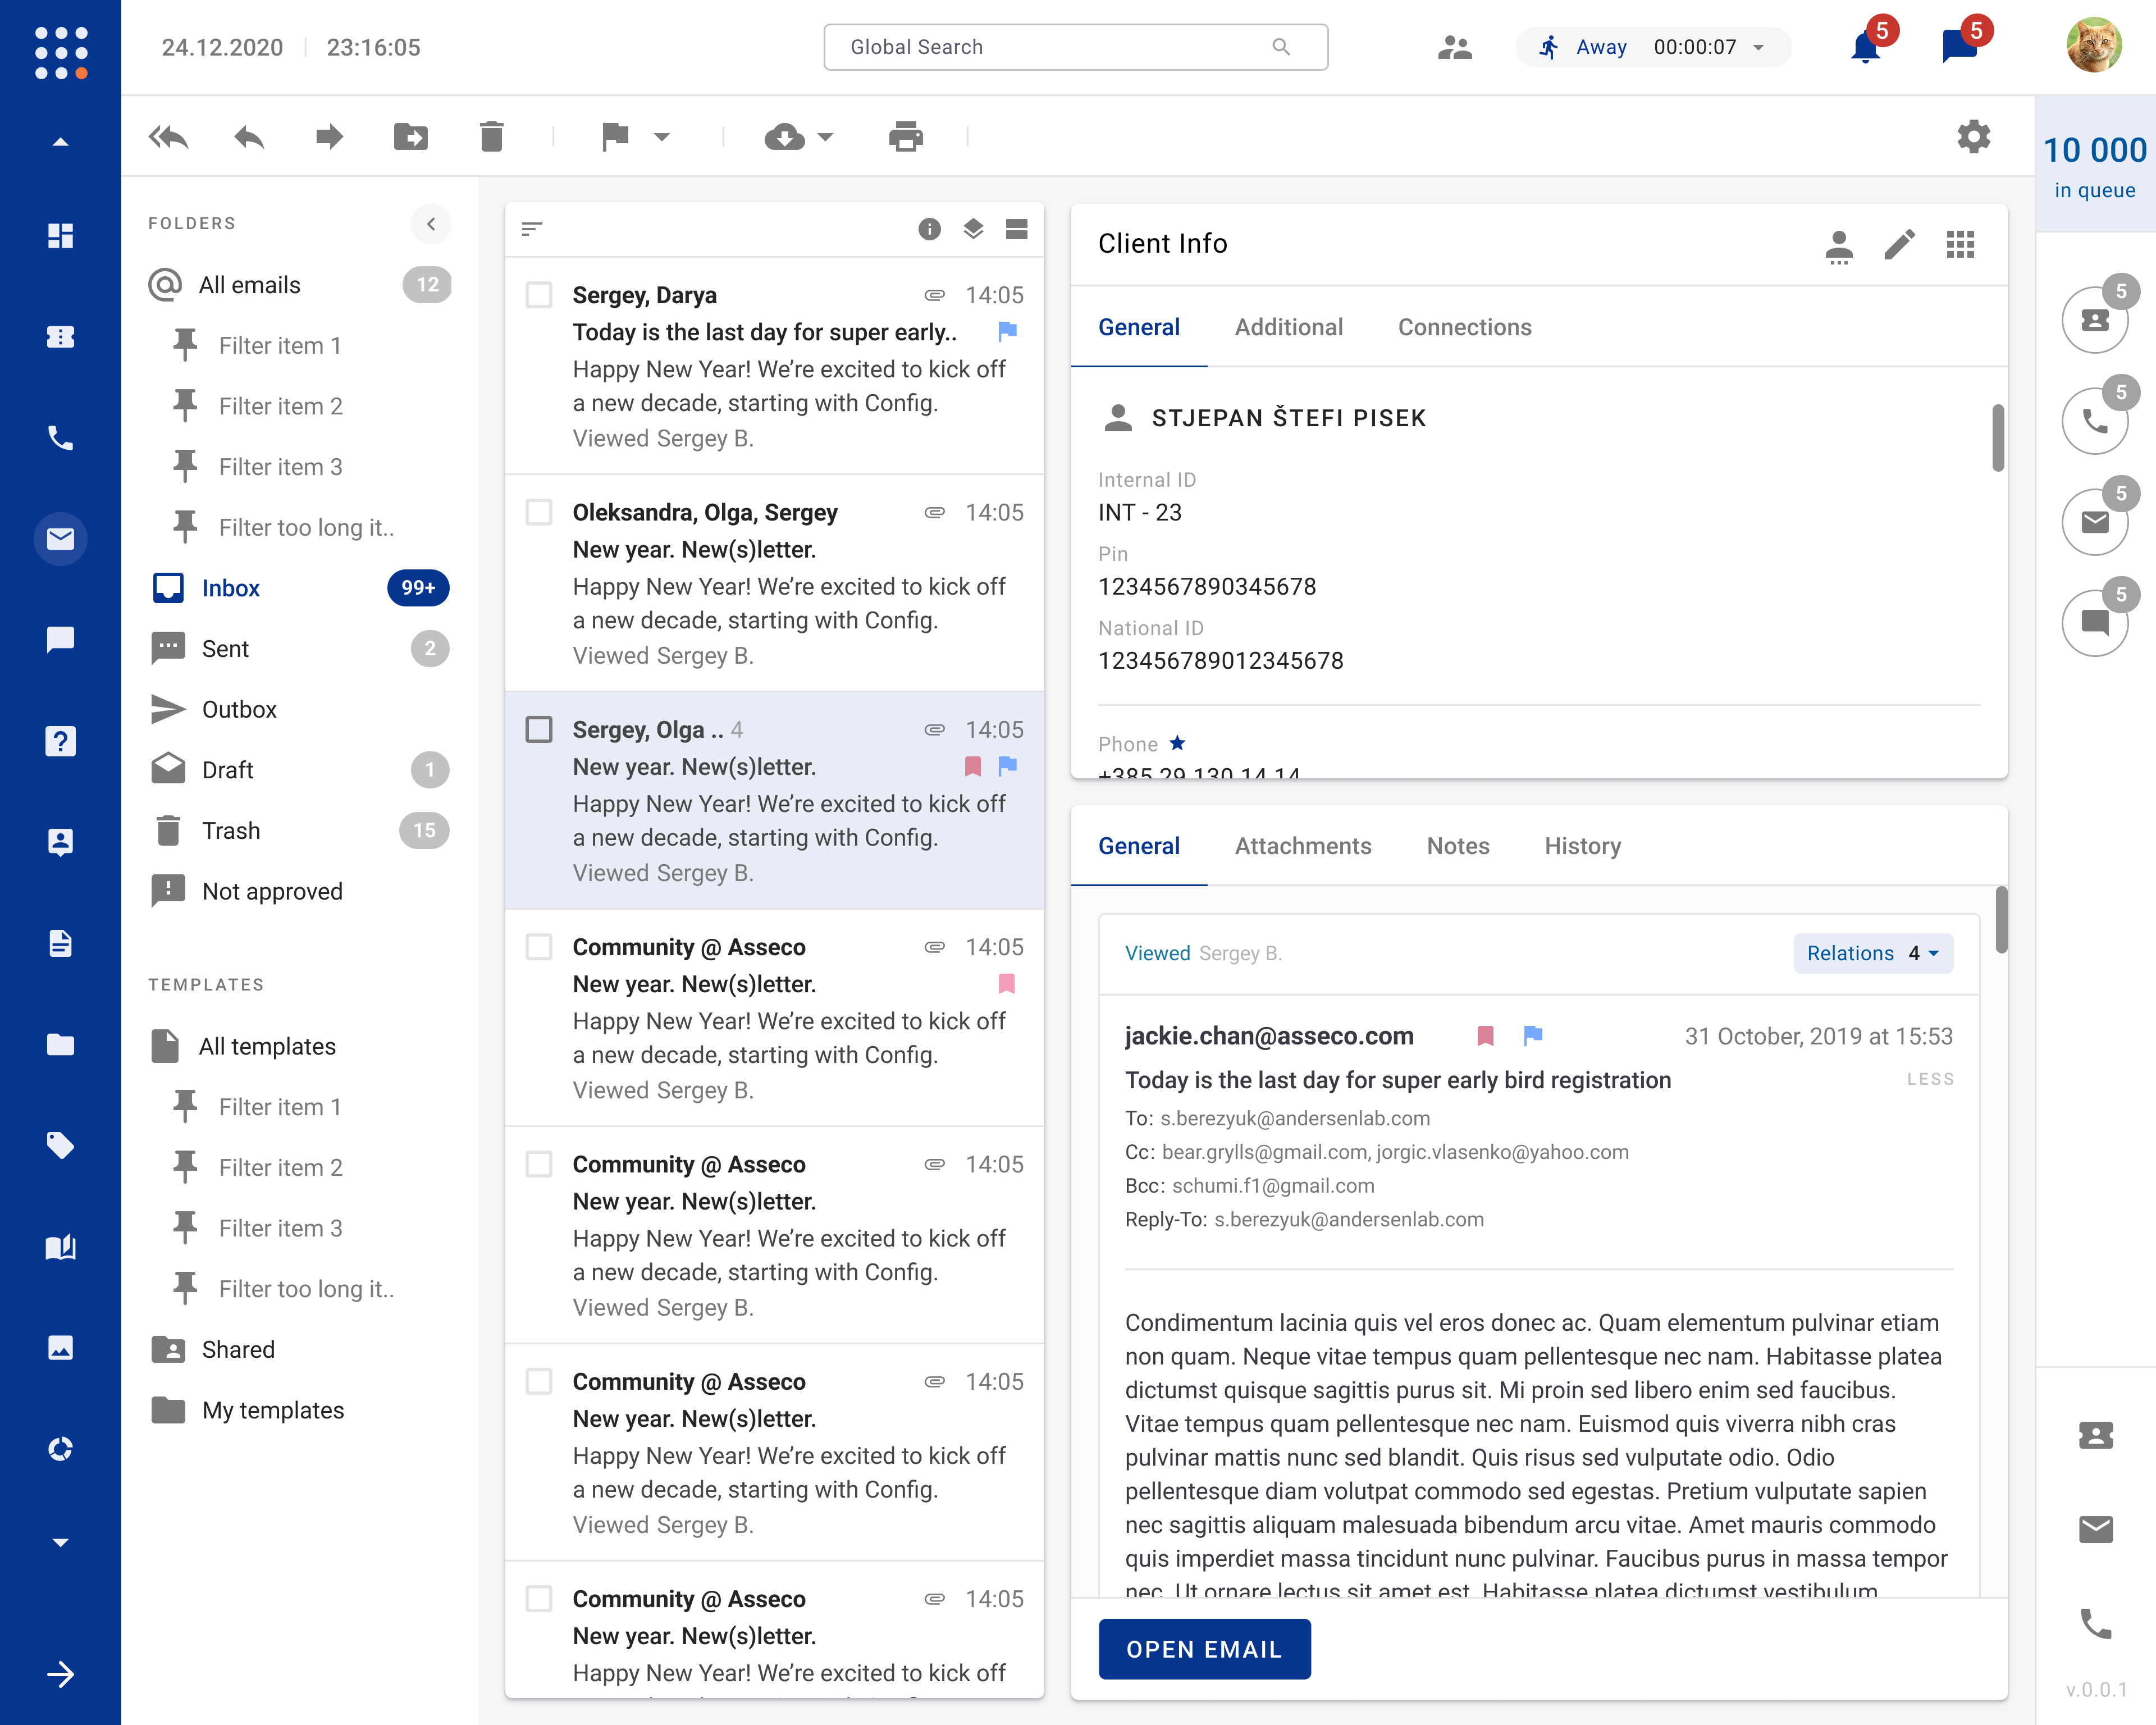Viewport: 2156px width, 1725px height.
Task: Collapse the Folders panel with the chevron
Action: (x=431, y=223)
